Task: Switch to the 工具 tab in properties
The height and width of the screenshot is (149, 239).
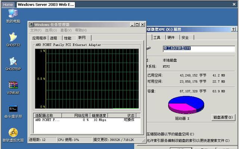Action: (158, 38)
